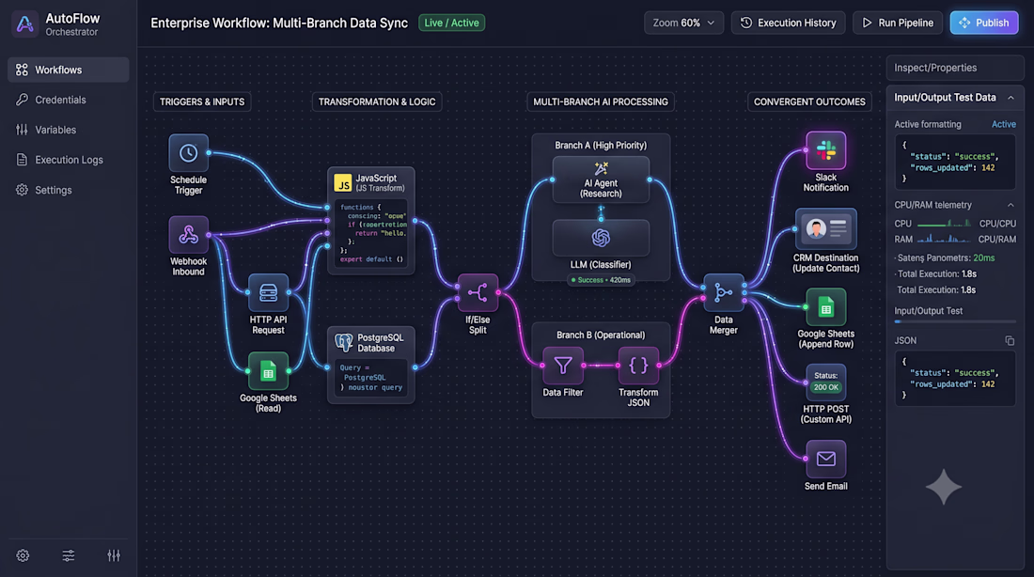The width and height of the screenshot is (1034, 577).
Task: Click the Convergent Outcomes group label
Action: [809, 101]
